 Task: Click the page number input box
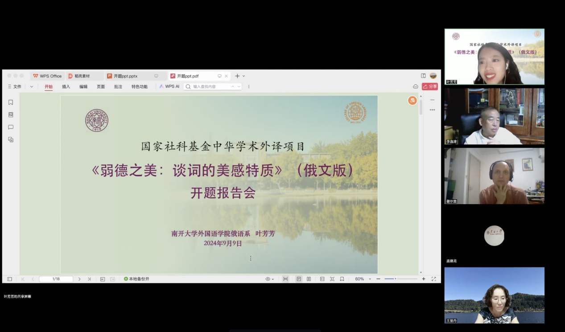[56, 279]
